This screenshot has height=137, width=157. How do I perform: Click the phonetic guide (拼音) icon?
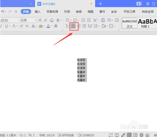(58, 20)
